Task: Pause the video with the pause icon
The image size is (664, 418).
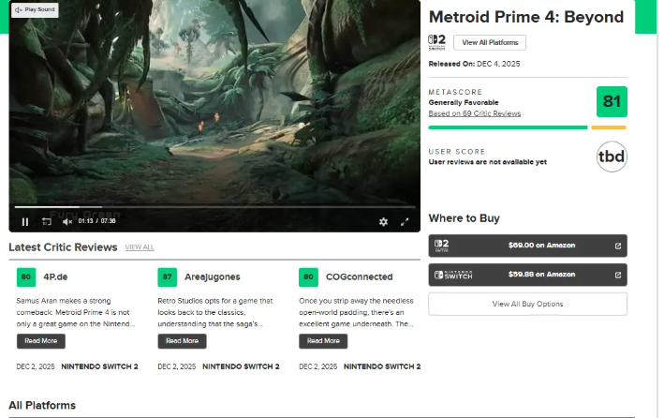Action: pos(25,221)
